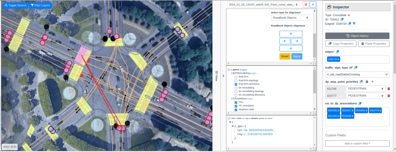Image resolution: width=396 pixels, height=152 pixels.
Task: Copy the ID 726912 using its copy icon
Action: point(342,19)
